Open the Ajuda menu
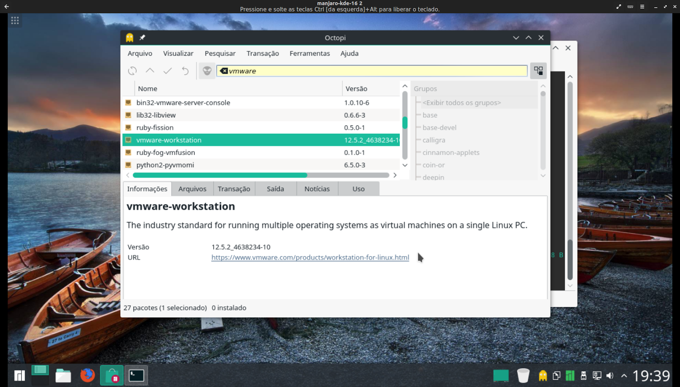Image resolution: width=680 pixels, height=387 pixels. 349,54
